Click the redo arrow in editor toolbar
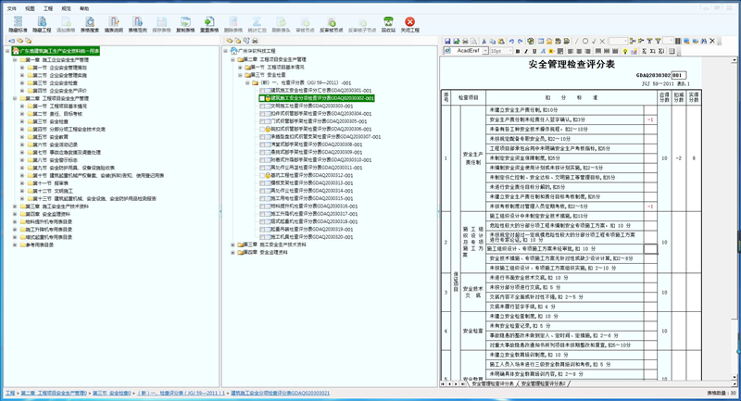Viewport: 741px width, 401px height. [x=520, y=42]
